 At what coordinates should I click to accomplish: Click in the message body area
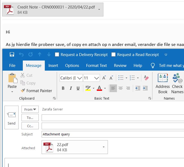point(94,163)
